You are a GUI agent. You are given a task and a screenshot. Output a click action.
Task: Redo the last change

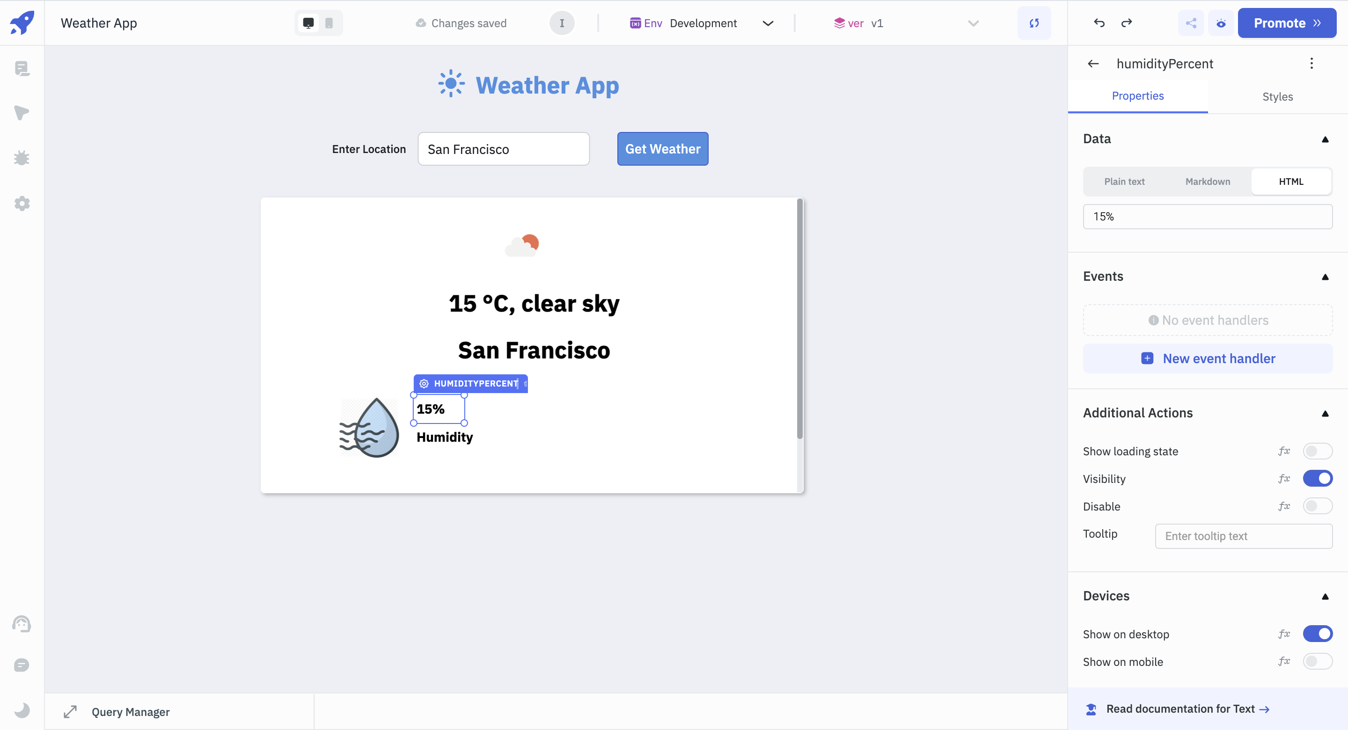tap(1127, 23)
